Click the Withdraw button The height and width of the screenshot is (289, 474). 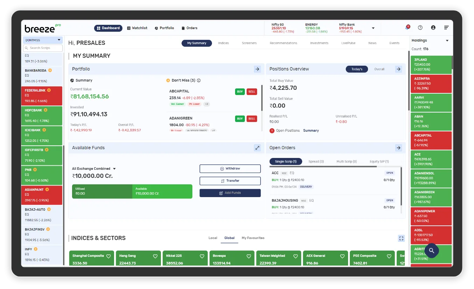(x=230, y=169)
